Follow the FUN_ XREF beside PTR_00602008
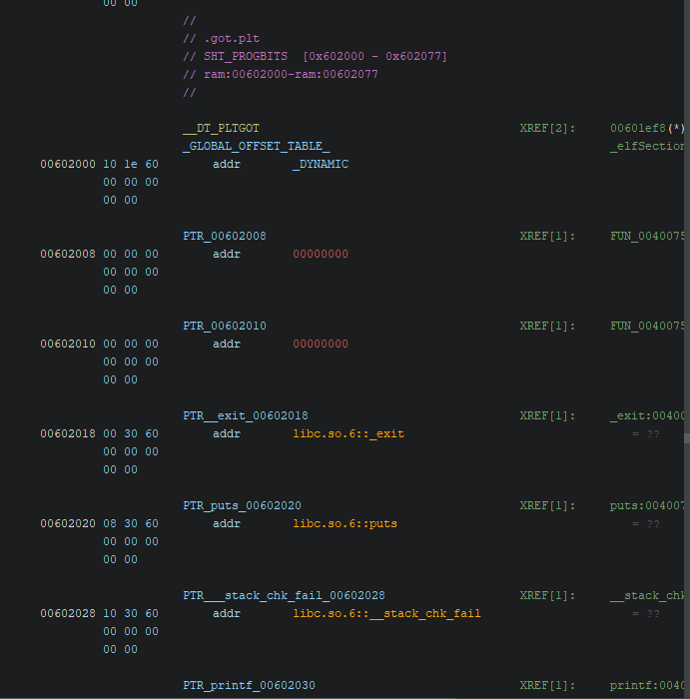Viewport: 690px width, 699px height. pos(647,236)
